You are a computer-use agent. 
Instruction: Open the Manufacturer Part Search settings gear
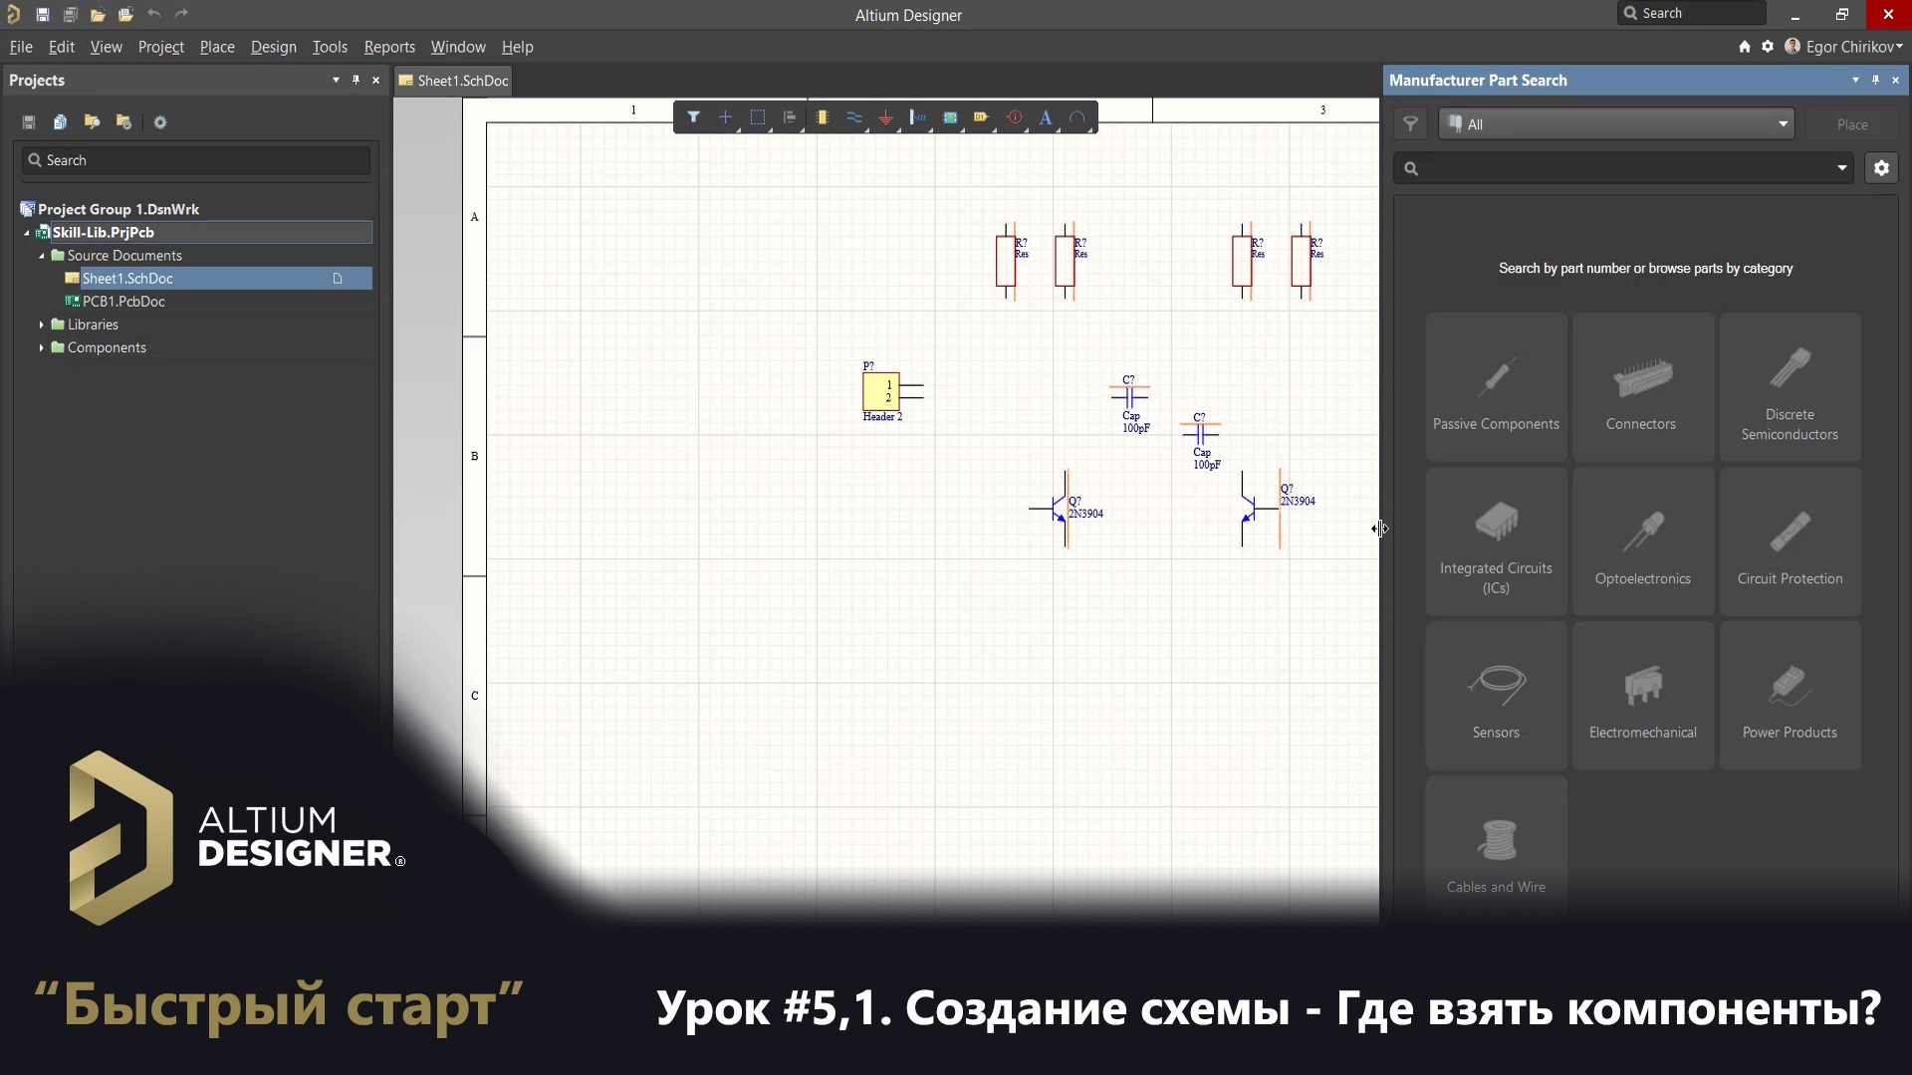tap(1881, 168)
